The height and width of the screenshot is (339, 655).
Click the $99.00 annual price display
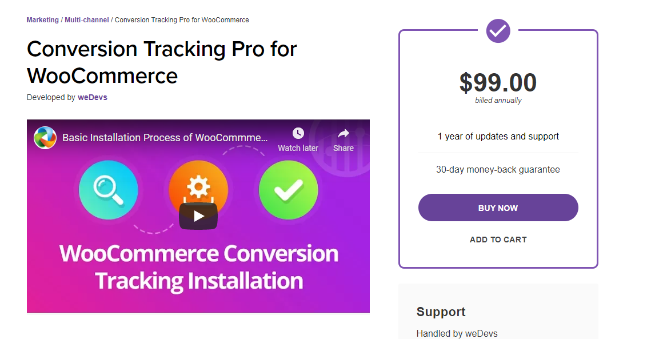pos(498,82)
